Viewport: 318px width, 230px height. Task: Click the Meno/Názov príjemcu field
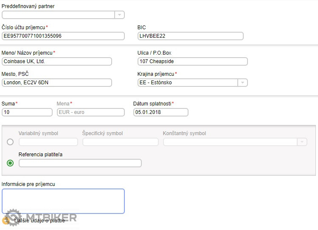click(57, 61)
